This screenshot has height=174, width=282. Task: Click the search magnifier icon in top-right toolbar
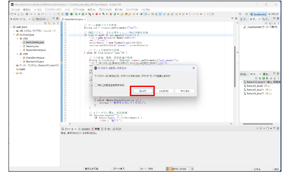point(240,14)
